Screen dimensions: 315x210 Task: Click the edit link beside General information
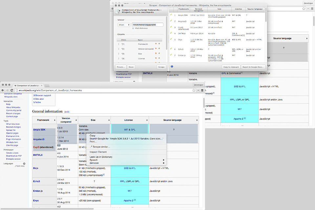pyautogui.click(x=67, y=112)
